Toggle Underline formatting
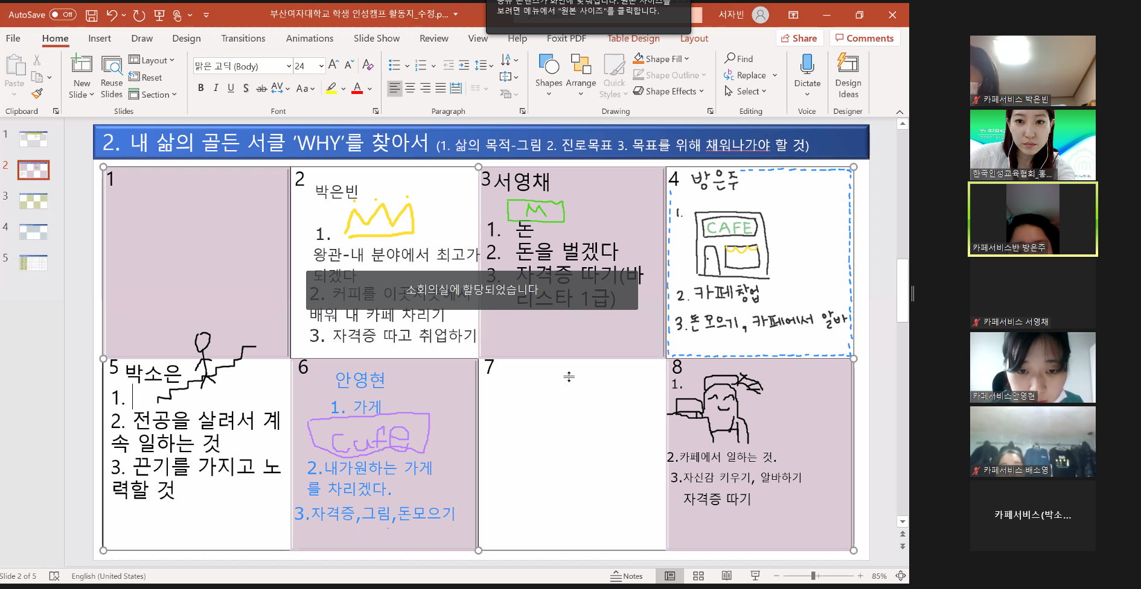Image resolution: width=1141 pixels, height=589 pixels. [x=231, y=88]
